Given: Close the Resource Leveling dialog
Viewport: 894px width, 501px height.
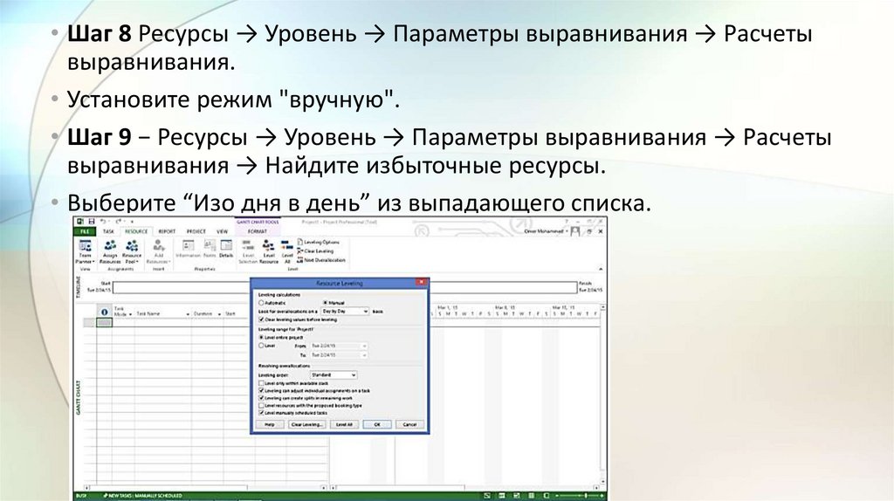Looking at the screenshot, I should tap(422, 282).
